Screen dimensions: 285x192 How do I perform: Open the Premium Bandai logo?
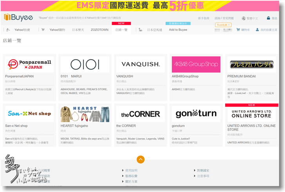[252, 64]
